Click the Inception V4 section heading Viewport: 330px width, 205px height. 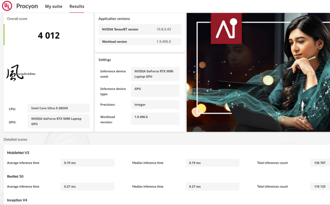coord(17,200)
